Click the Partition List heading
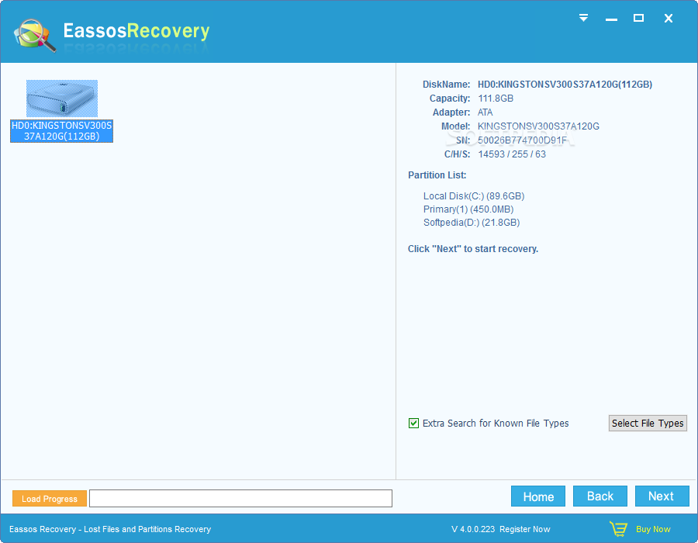Viewport: 698px width, 543px height. [x=437, y=175]
